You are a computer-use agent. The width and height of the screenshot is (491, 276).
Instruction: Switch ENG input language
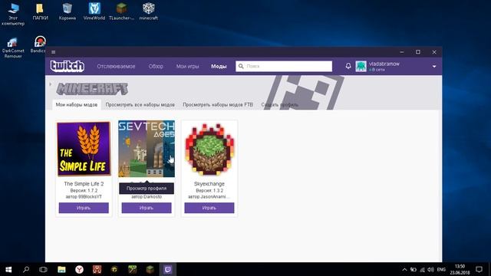441,269
